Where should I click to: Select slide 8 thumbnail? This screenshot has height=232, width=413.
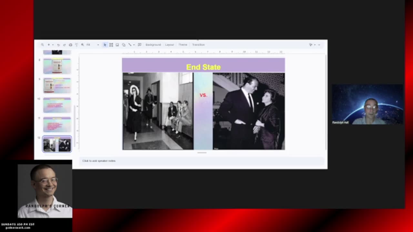click(57, 66)
